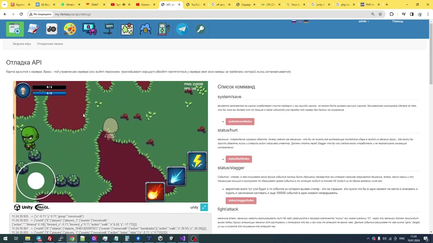Click the system/save/index button
Viewport: 433px width, 243px height.
coord(240,122)
